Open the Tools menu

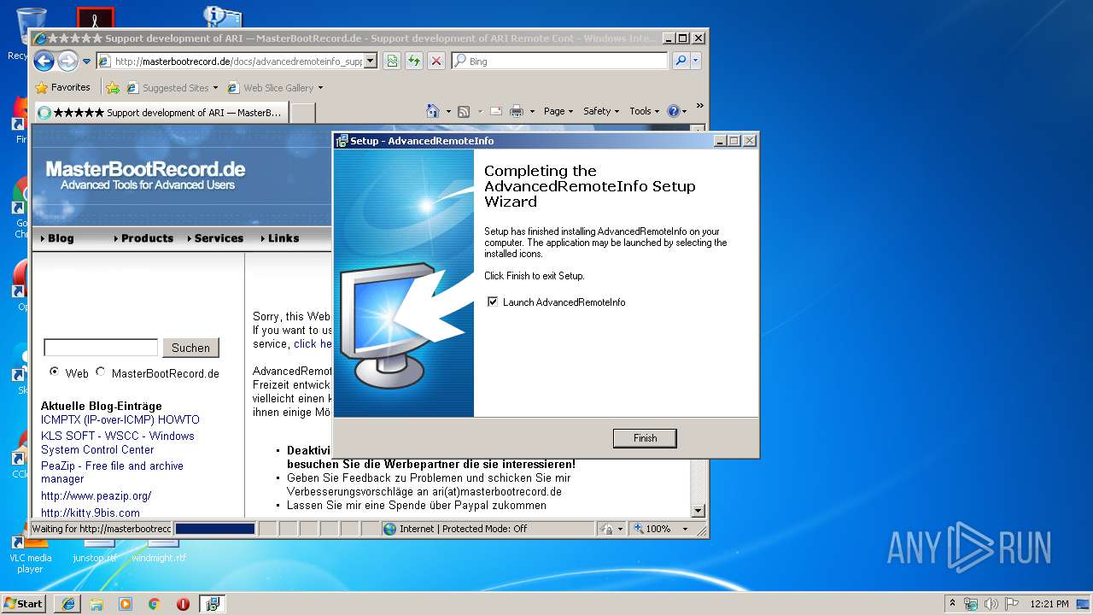(645, 111)
